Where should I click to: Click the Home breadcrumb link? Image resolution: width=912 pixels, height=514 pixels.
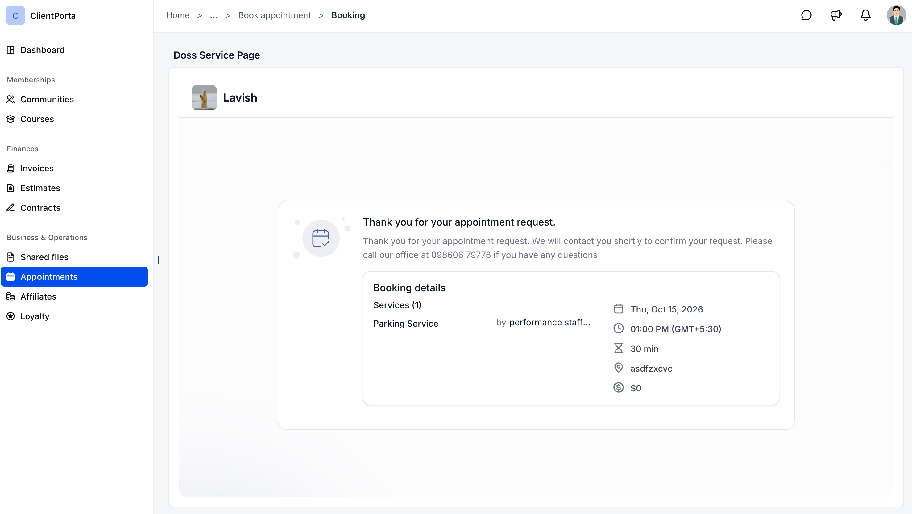pos(178,15)
